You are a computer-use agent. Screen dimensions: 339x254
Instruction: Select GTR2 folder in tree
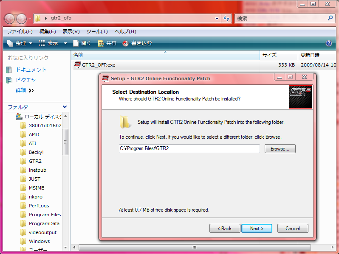(35, 161)
